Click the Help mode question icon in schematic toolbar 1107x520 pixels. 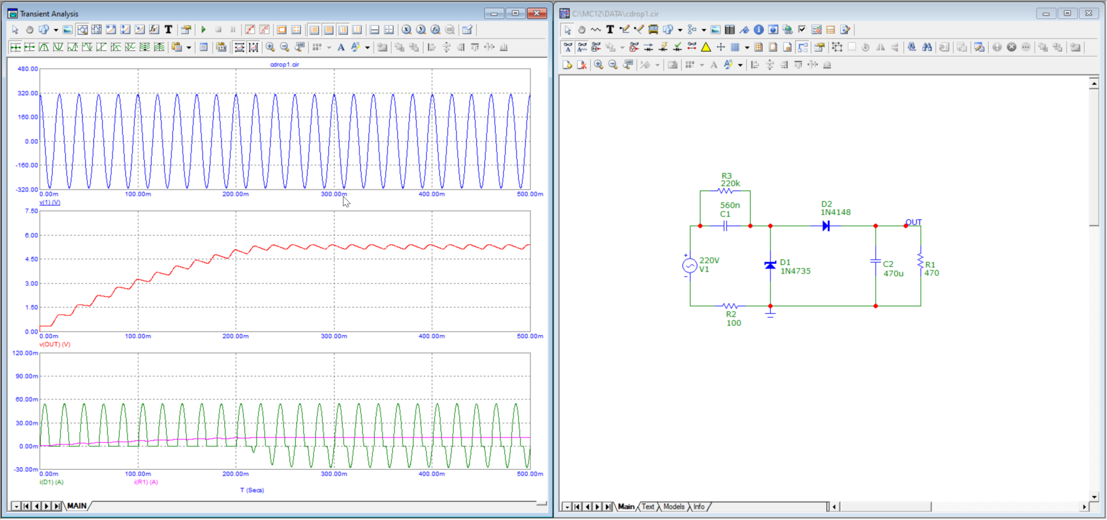coord(773,30)
